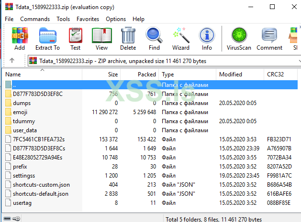Click the emoji folder icon

tap(8, 112)
